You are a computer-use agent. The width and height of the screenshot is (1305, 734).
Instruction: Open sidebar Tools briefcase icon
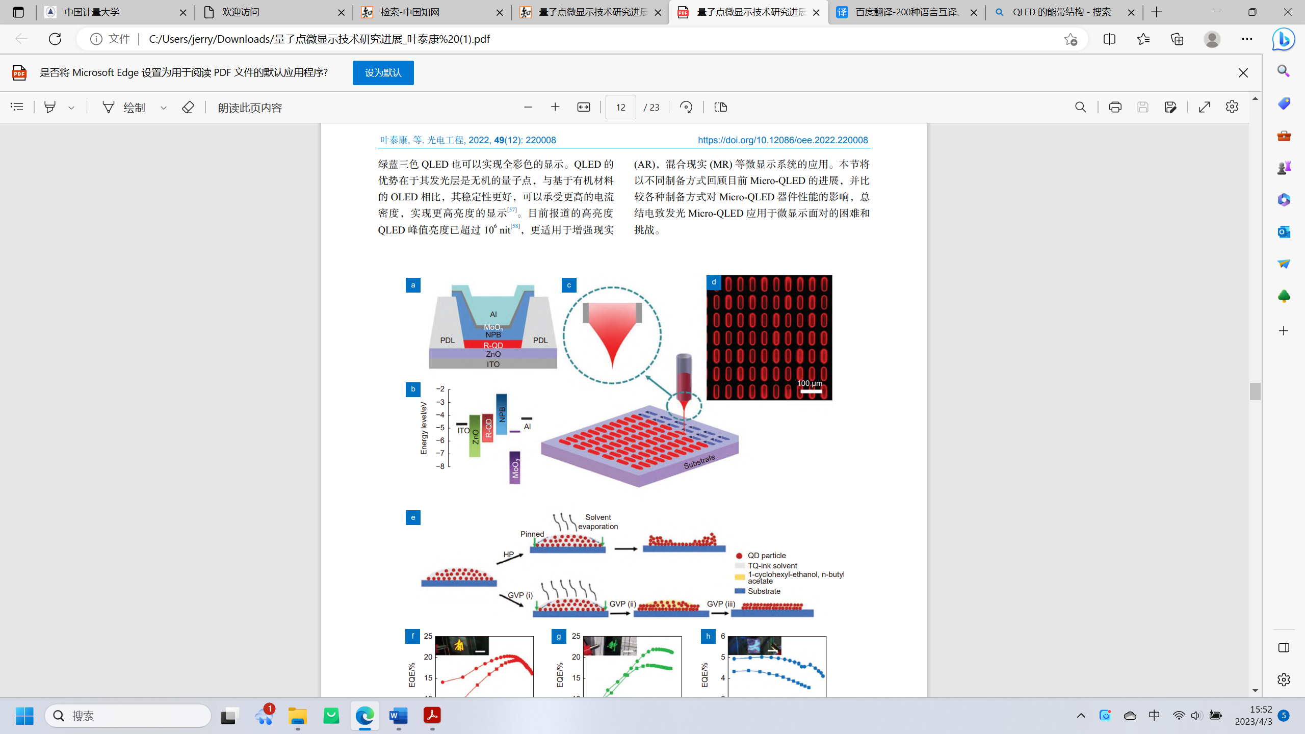[1284, 136]
